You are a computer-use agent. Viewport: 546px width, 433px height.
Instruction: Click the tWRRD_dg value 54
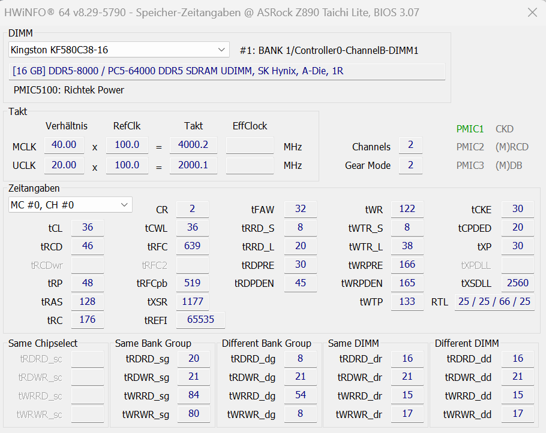tap(301, 395)
